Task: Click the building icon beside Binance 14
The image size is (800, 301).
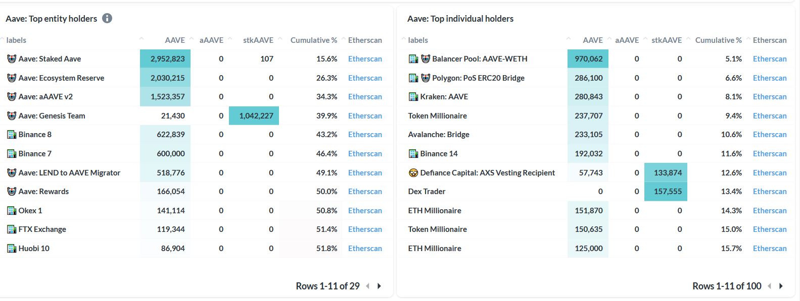Action: click(413, 153)
